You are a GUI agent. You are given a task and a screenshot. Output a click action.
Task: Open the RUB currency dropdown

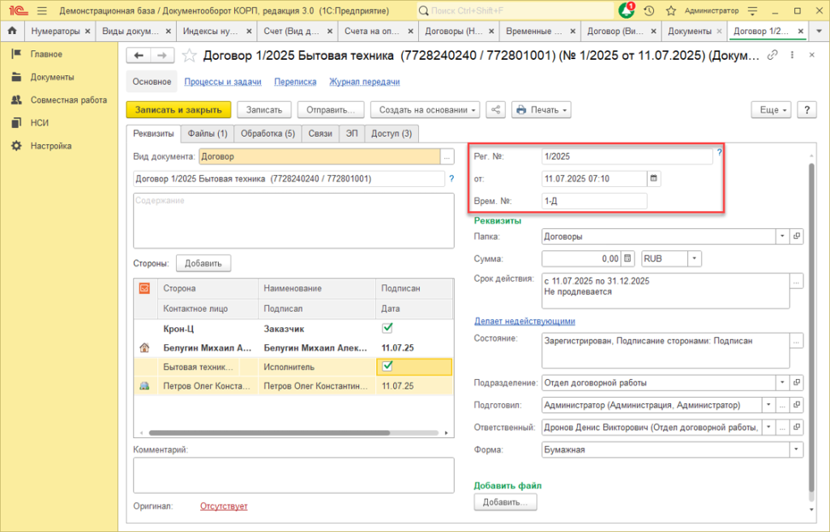pos(695,259)
